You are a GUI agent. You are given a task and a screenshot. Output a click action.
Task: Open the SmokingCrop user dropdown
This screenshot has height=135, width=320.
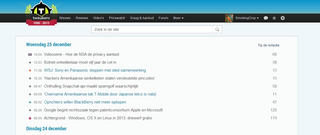(247, 18)
